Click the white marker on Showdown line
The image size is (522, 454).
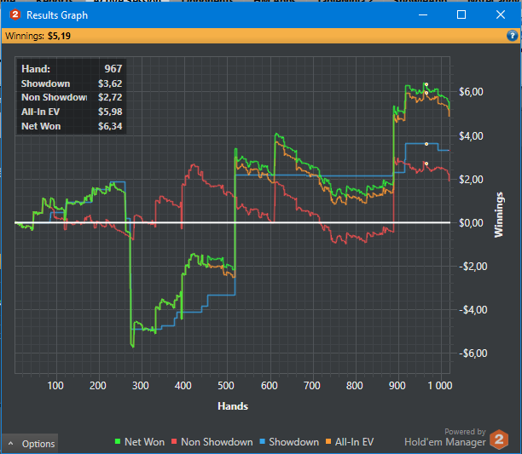pos(426,144)
